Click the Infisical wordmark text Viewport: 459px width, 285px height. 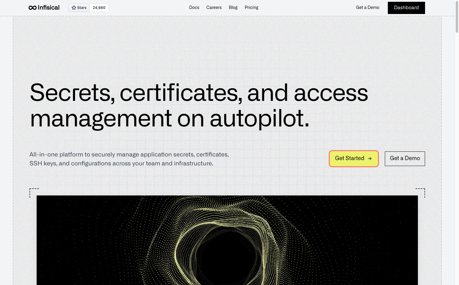(49, 8)
